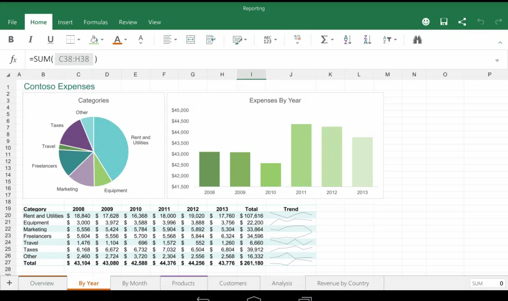Screen dimensions: 508x301
Task: Click the Save icon
Action: pos(444,22)
